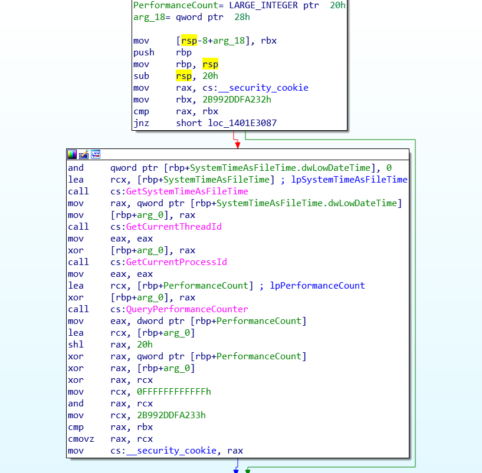Select the GetSystemTimeAsFileTime call

187,191
